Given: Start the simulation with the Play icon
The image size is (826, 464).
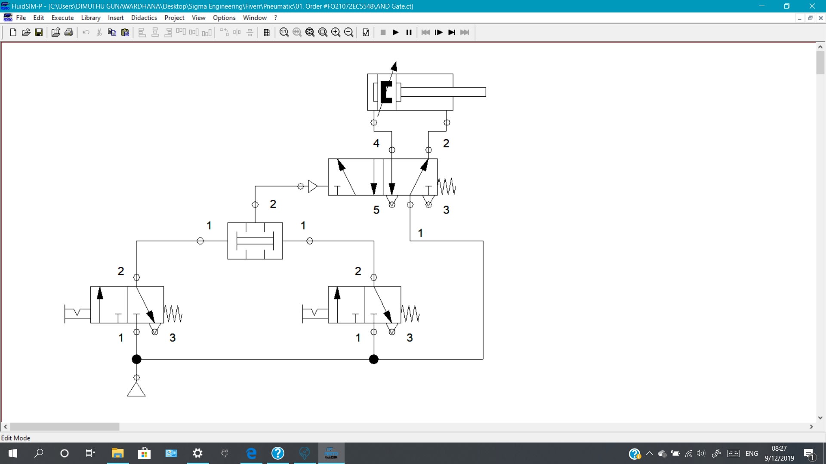Looking at the screenshot, I should point(395,32).
